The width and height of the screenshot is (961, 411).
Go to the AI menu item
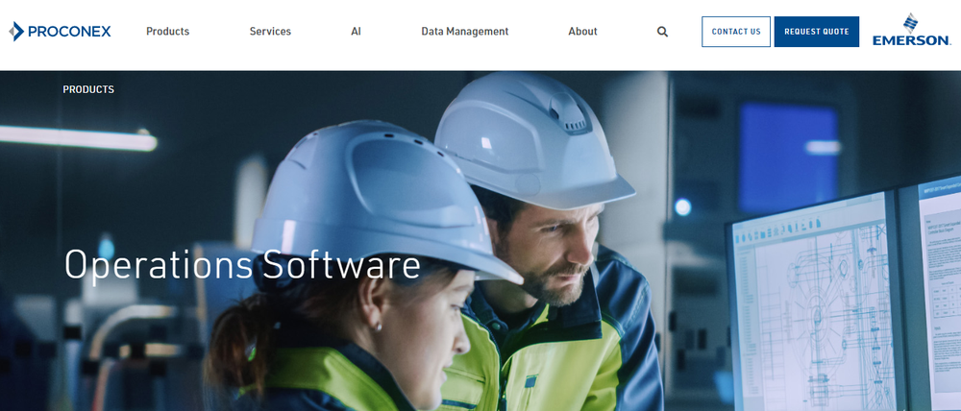tap(357, 32)
